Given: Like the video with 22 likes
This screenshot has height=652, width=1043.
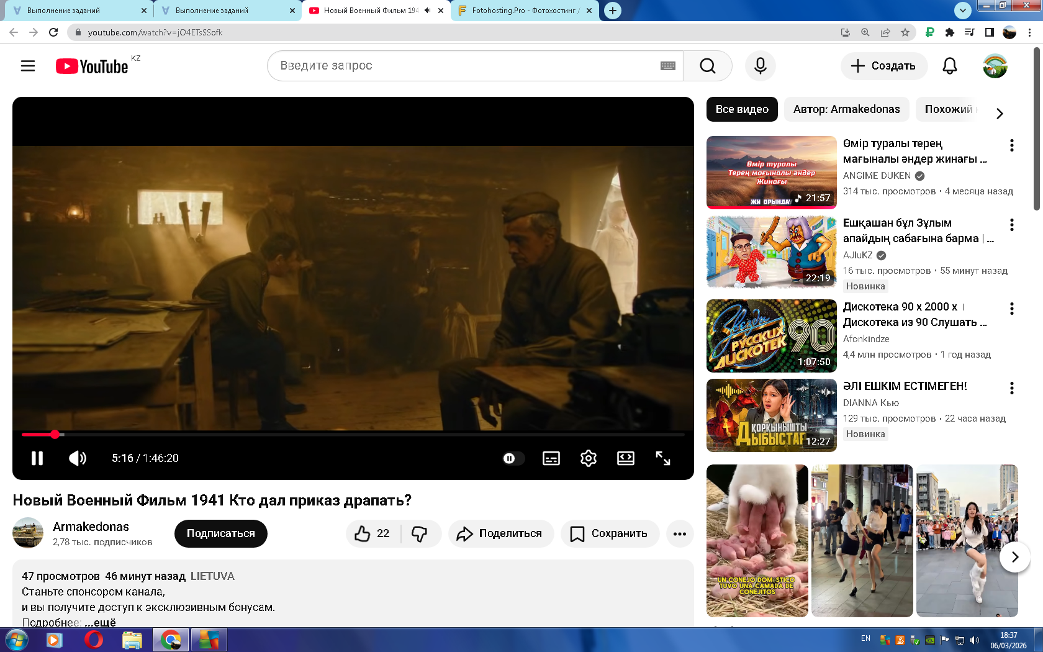Looking at the screenshot, I should point(372,533).
